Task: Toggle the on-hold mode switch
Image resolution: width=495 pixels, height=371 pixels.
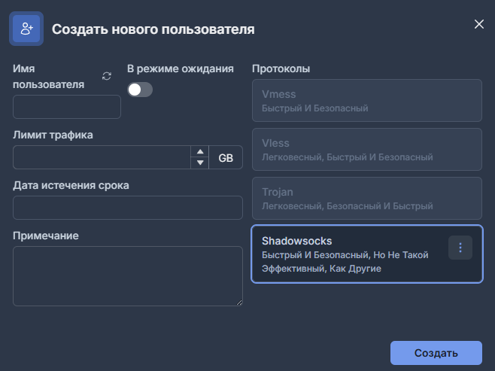Action: tap(140, 90)
